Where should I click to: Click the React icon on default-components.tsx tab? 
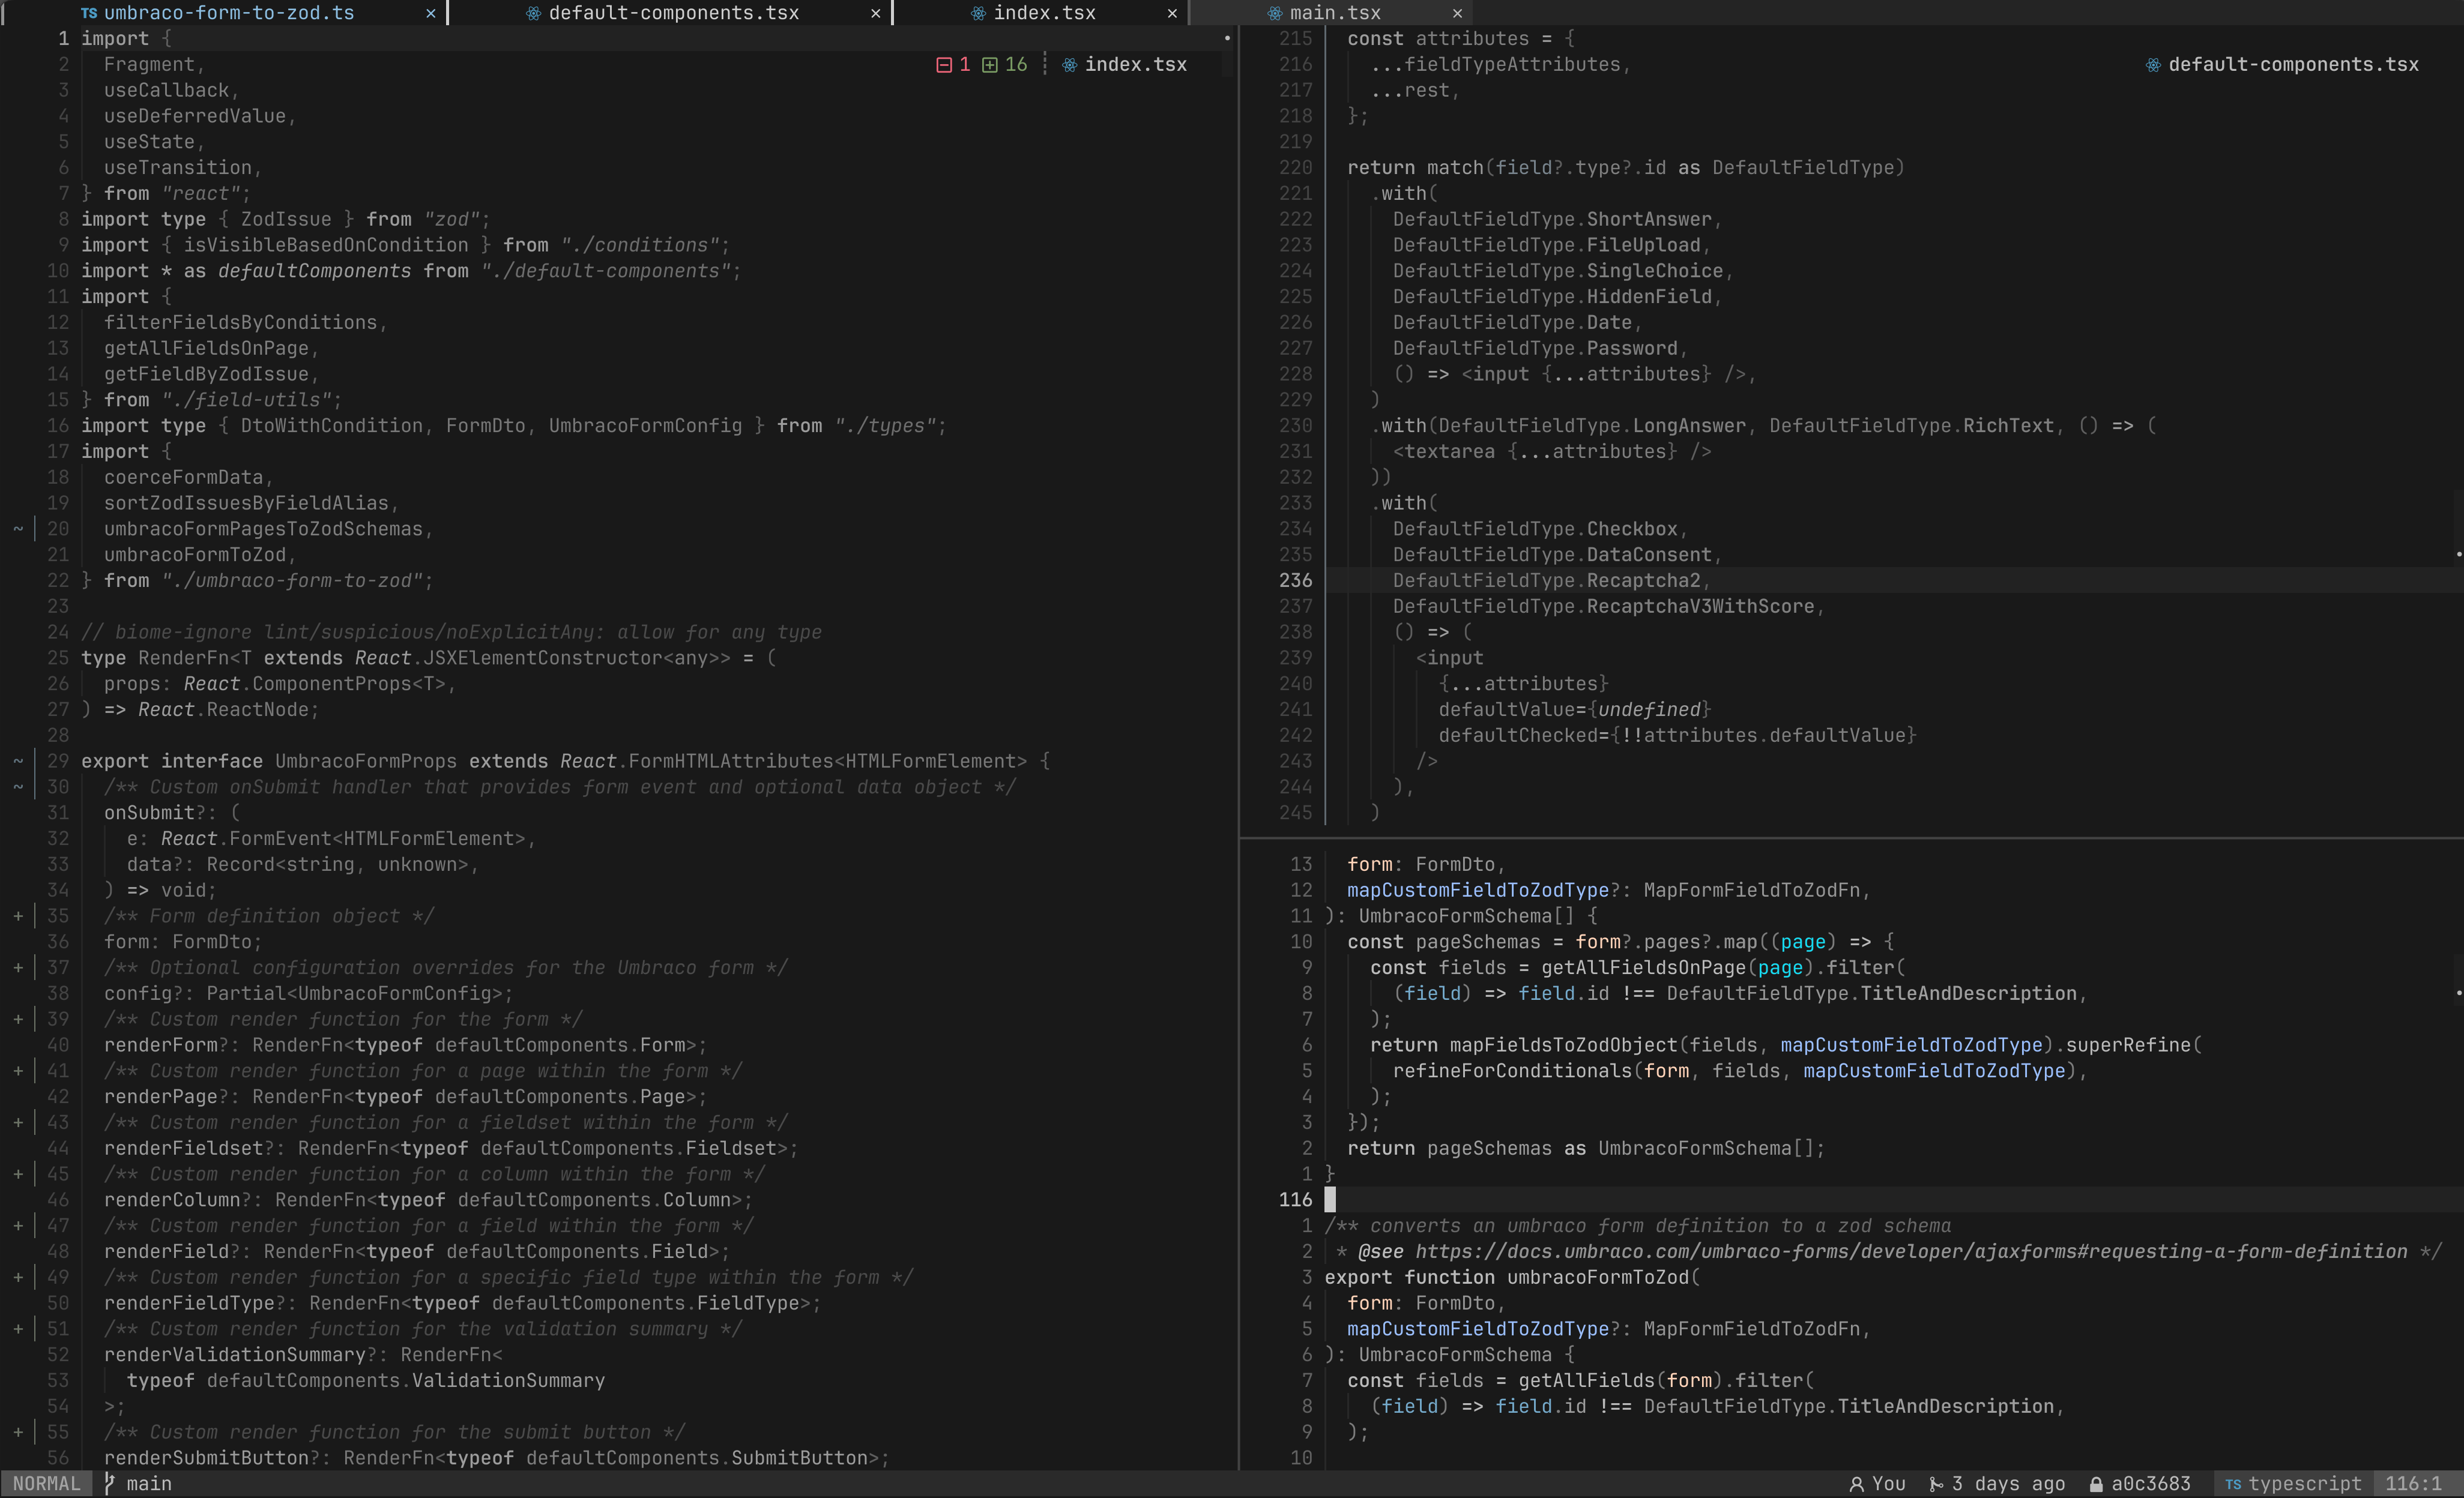point(533,13)
